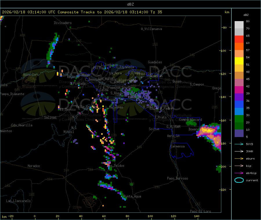Click the Punta_Agua place label
The image size is (261, 220).
pyautogui.click(x=132, y=196)
